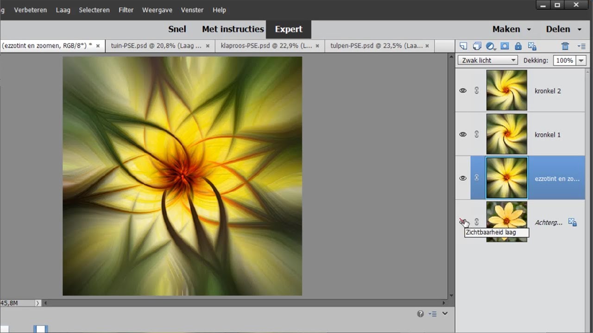The width and height of the screenshot is (593, 333).
Task: Click the 45,8M document size status
Action: 9,303
